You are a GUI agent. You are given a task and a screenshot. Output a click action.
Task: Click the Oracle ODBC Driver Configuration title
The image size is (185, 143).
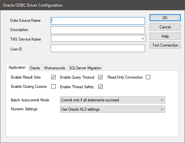(33, 5)
